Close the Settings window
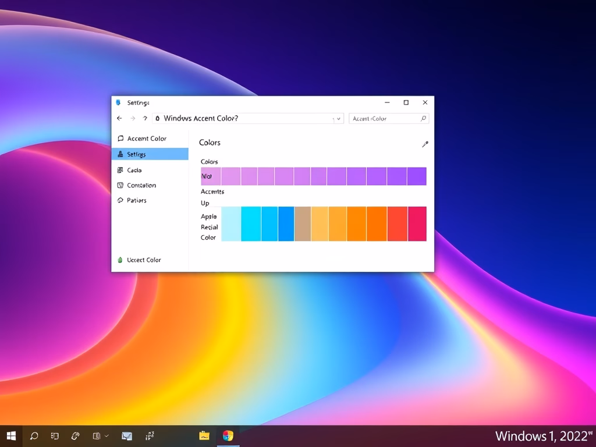This screenshot has width=596, height=447. [425, 102]
